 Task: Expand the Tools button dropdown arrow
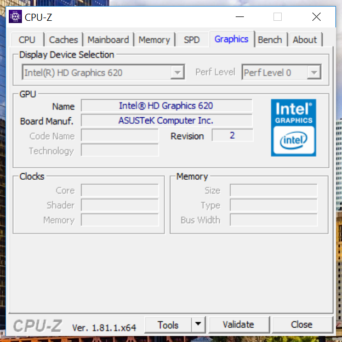[x=198, y=324]
